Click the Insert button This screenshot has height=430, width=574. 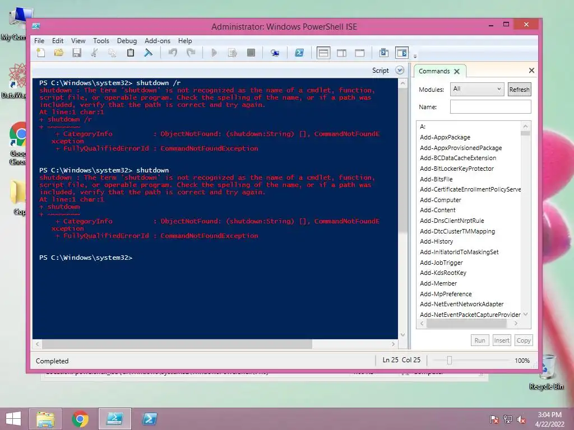click(502, 340)
